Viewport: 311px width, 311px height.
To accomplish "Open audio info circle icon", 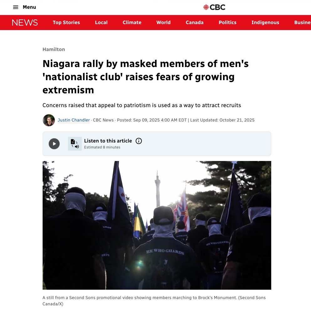I will pos(139,141).
